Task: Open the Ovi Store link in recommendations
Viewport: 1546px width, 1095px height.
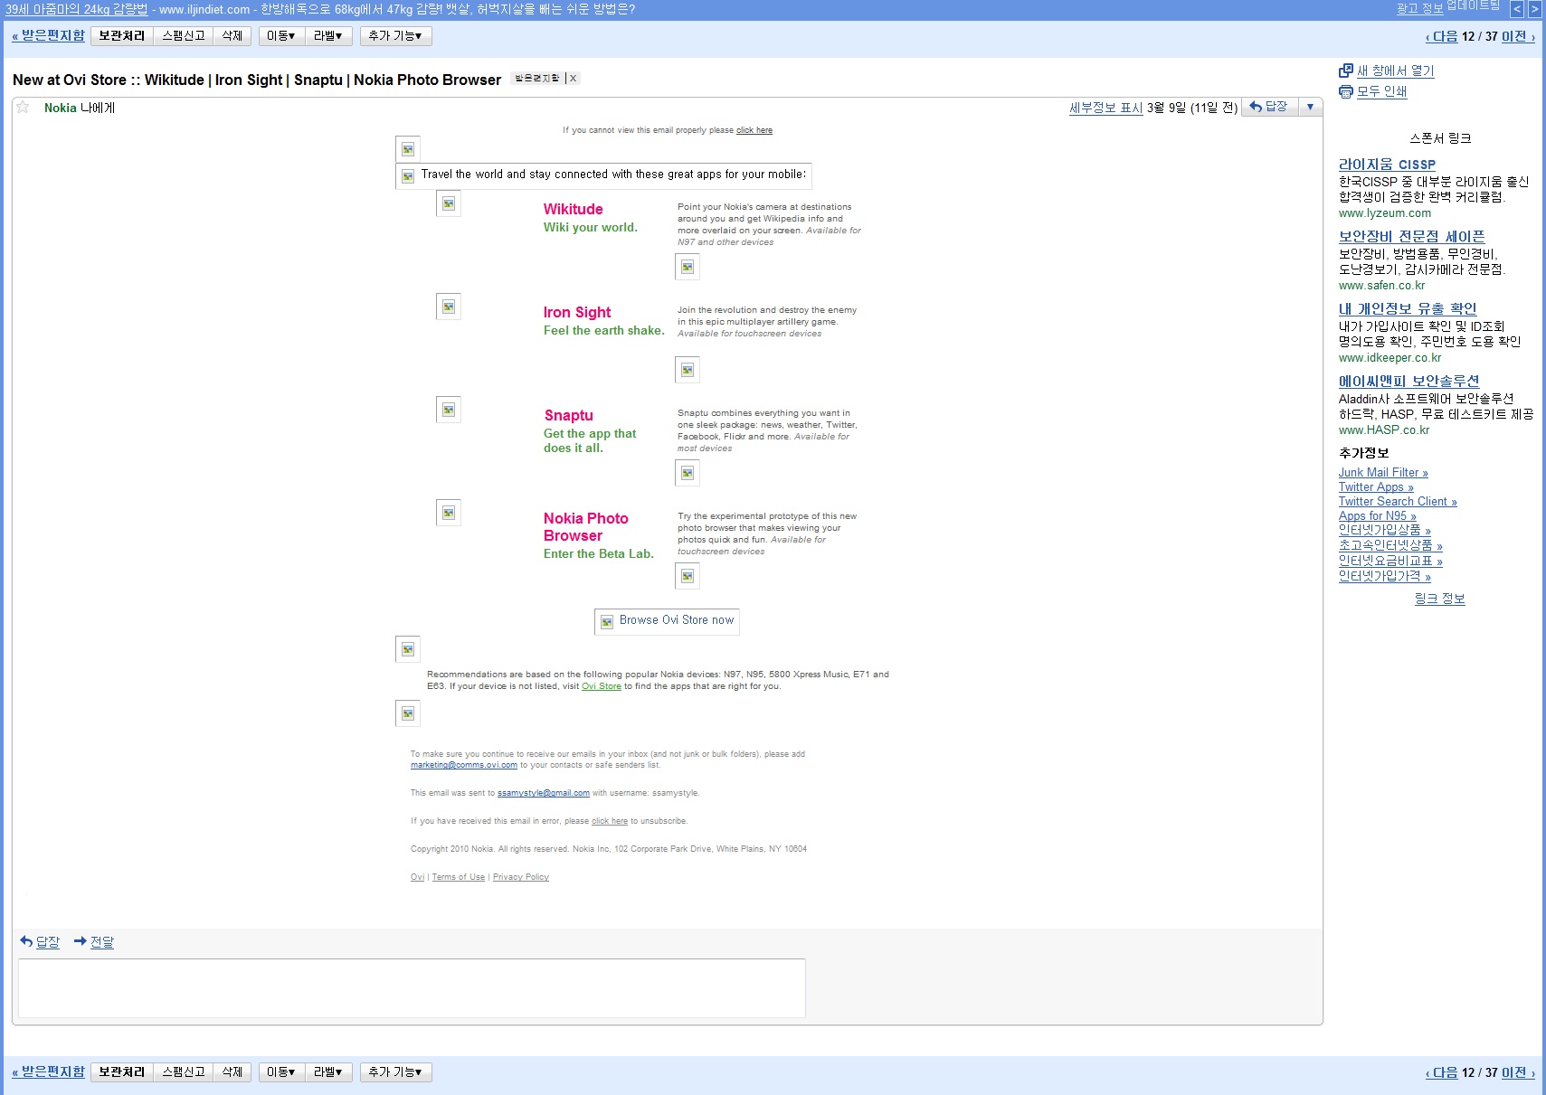Action: coord(602,686)
